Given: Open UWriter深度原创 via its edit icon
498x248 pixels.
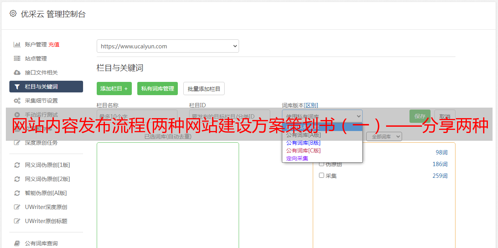Looking at the screenshot, I should (17, 207).
